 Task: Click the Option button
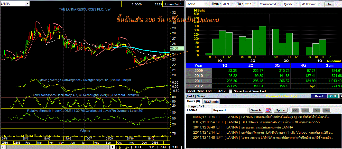click(280, 110)
